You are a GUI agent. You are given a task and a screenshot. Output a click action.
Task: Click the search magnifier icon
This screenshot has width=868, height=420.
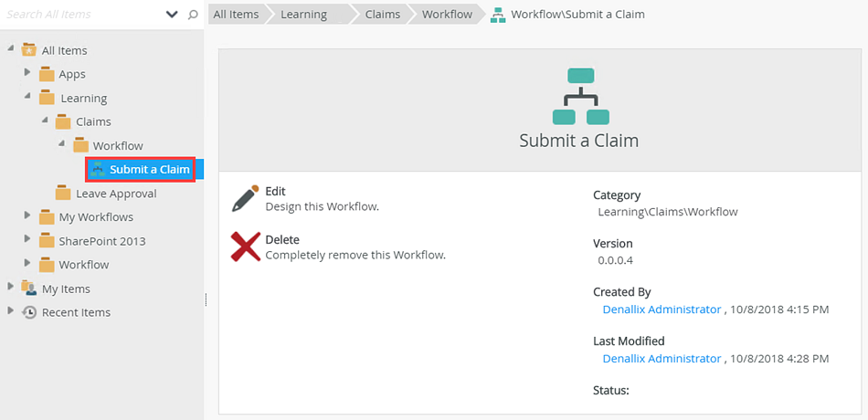coord(193,15)
